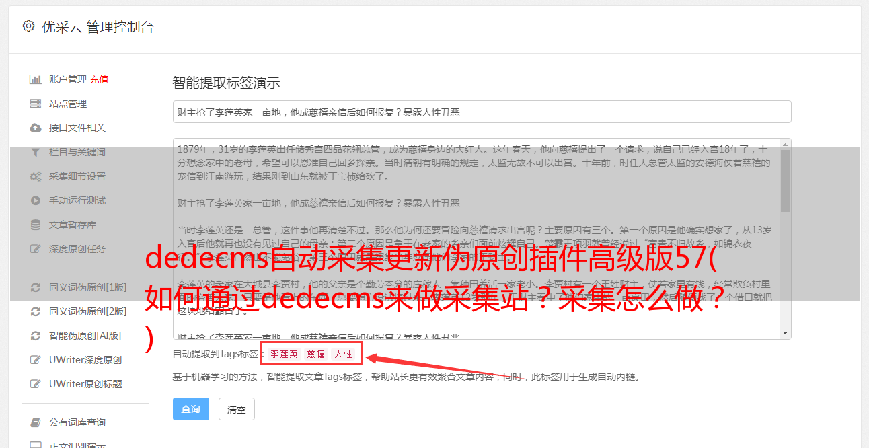Click the gear icon beside 优采云 管理控制台
The width and height of the screenshot is (869, 448).
[28, 26]
